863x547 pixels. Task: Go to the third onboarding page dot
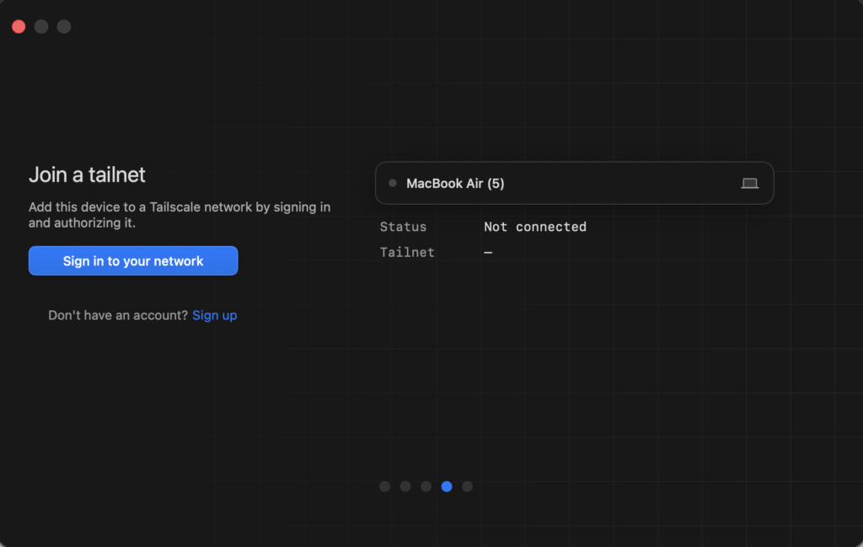[426, 486]
